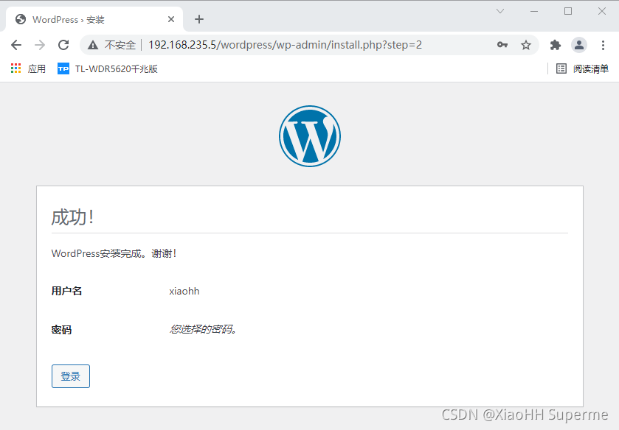The image size is (619, 430).
Task: Close the browser window
Action: (x=601, y=11)
